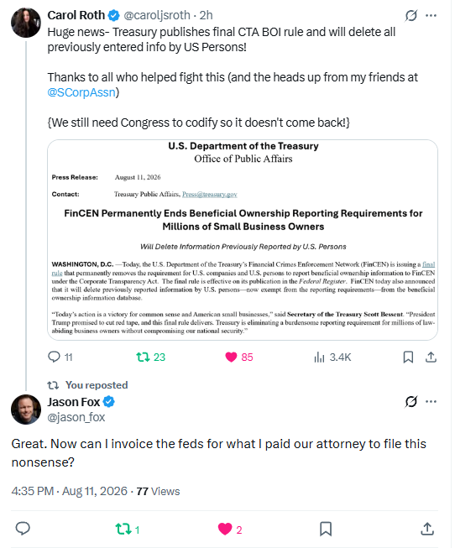
Task: Bookmark Jason Fox's post
Action: 326,529
